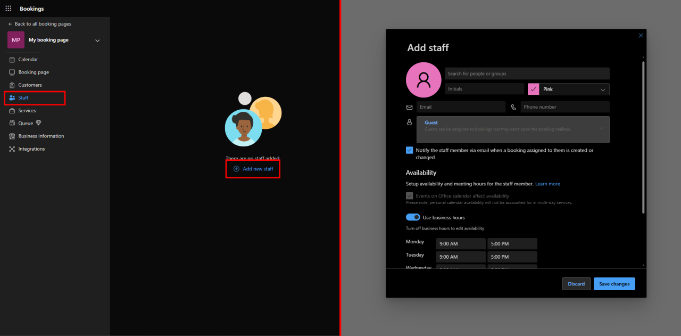681x336 pixels.
Task: Click the Add new staff link
Action: click(253, 169)
